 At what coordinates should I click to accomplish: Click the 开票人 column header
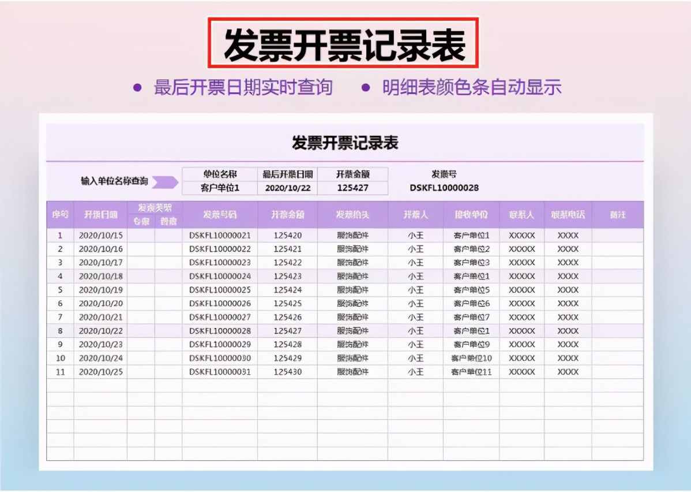(415, 215)
